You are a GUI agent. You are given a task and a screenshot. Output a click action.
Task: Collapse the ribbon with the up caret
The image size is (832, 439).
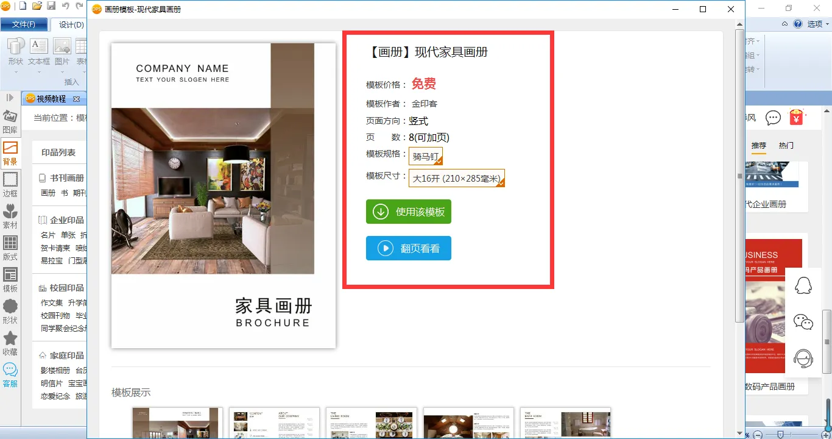point(785,24)
